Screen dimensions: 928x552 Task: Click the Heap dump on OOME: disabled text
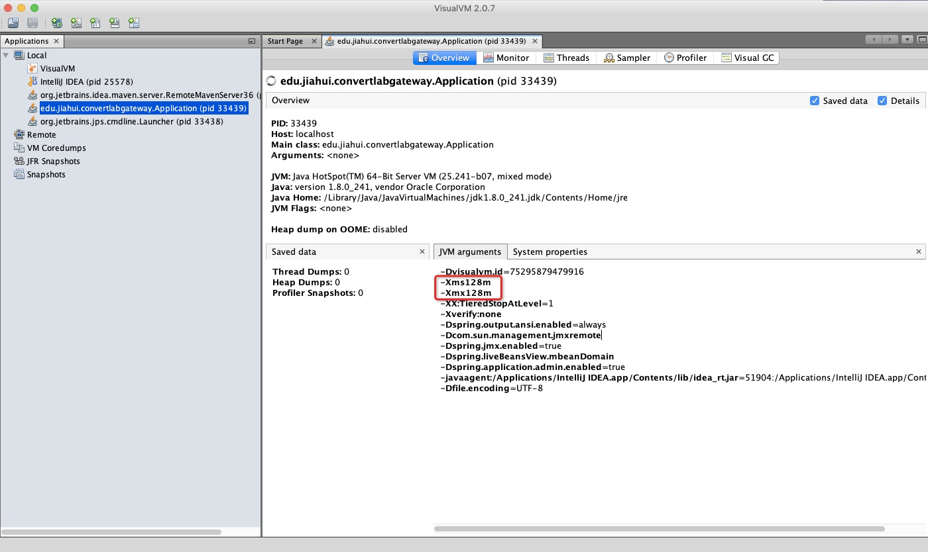(x=339, y=229)
